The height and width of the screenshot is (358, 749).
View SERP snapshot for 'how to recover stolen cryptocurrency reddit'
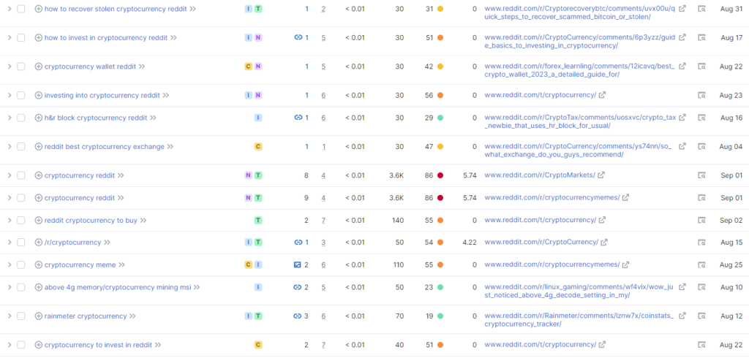(x=701, y=9)
